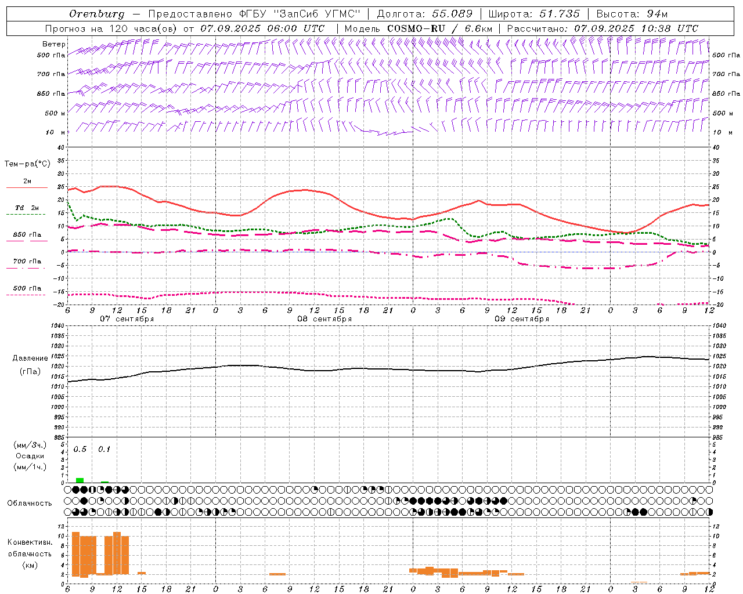743x594 pixels.
Task: Click the "Рассчитано: 07.09.2025 10:38 UTC" text
Action: pos(603,28)
